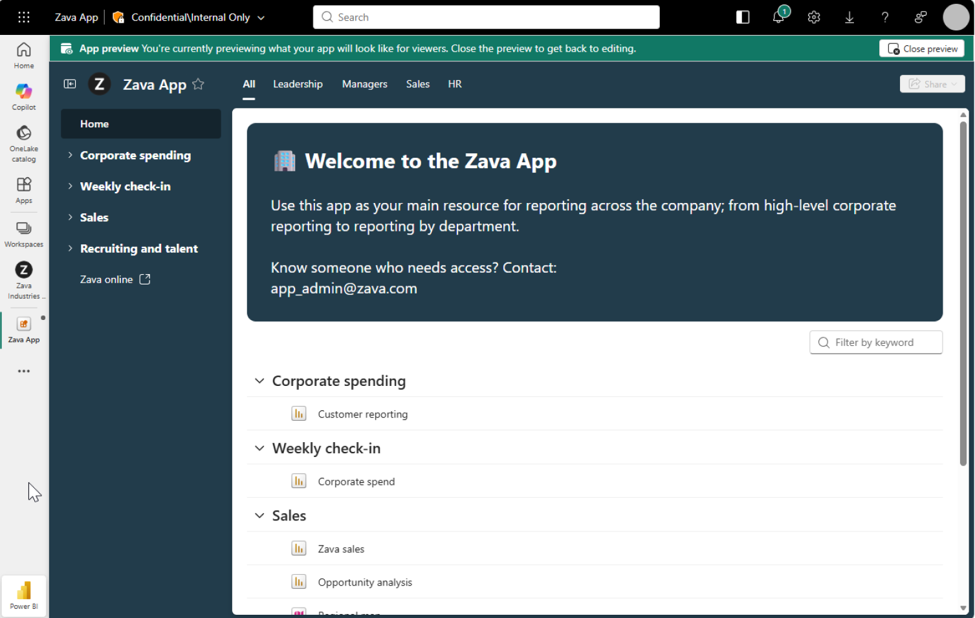
Task: Expand Corporate spending in the navigation pane
Action: click(x=70, y=155)
